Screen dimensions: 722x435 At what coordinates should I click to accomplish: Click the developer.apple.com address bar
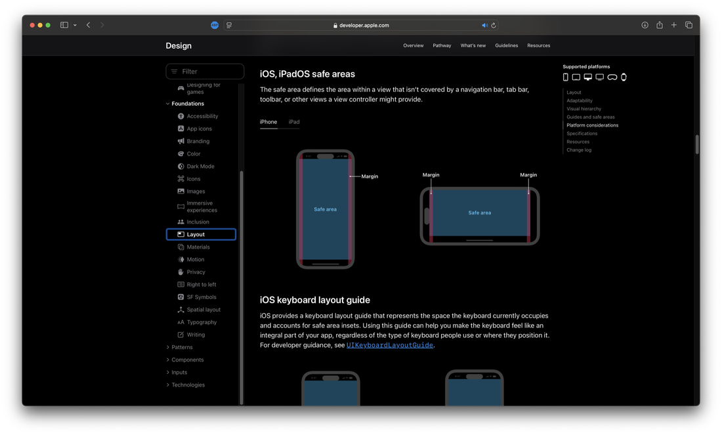361,26
